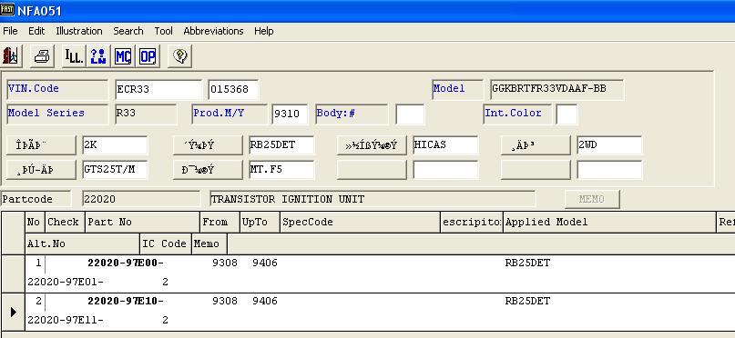Click the IC Code column header
This screenshot has width=735, height=338.
point(166,244)
